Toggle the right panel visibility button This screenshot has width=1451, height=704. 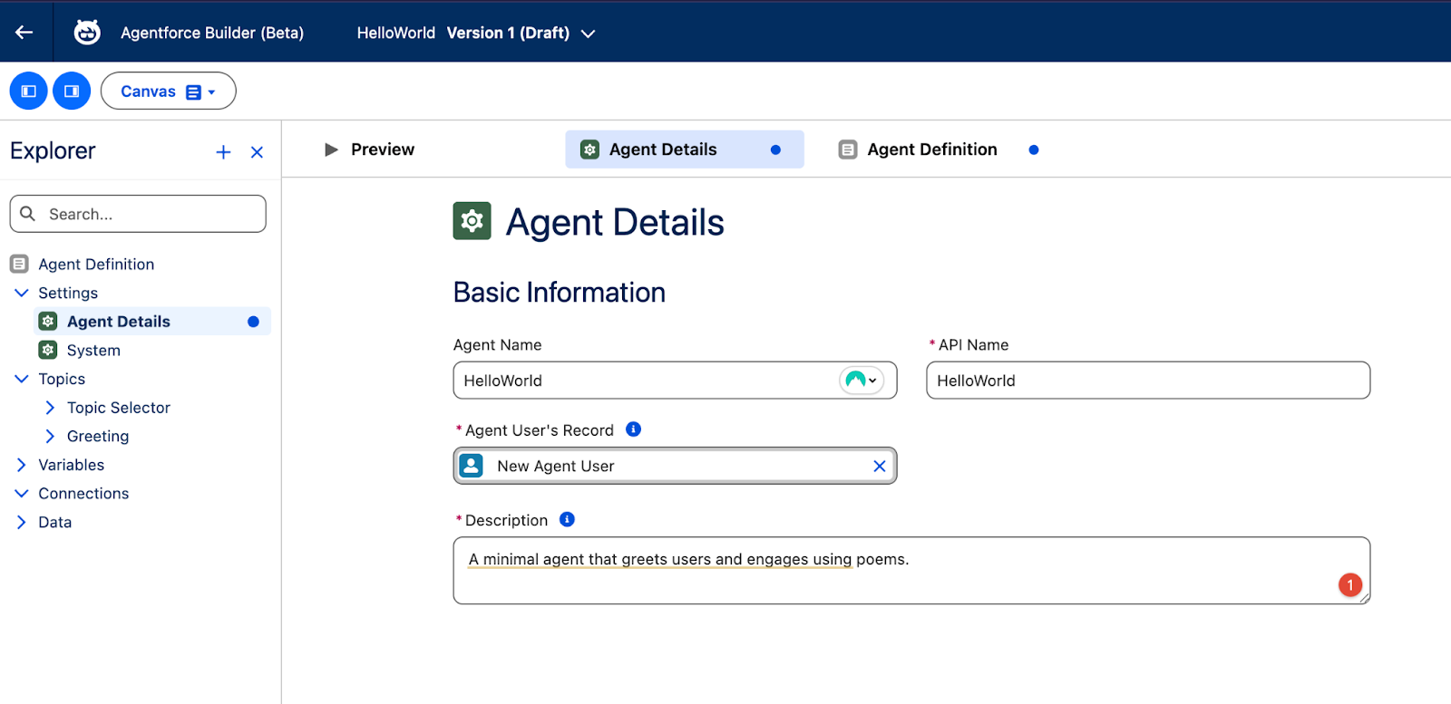(72, 92)
